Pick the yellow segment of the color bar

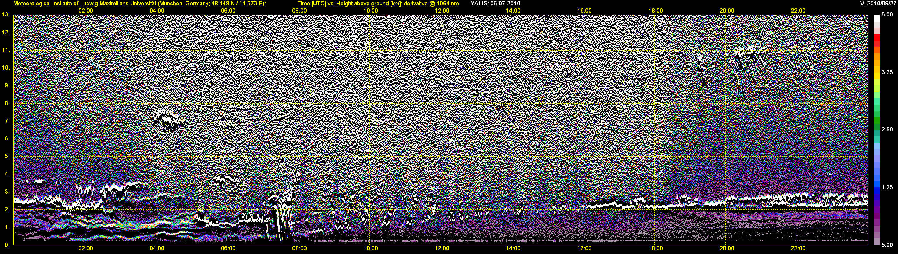(877, 76)
